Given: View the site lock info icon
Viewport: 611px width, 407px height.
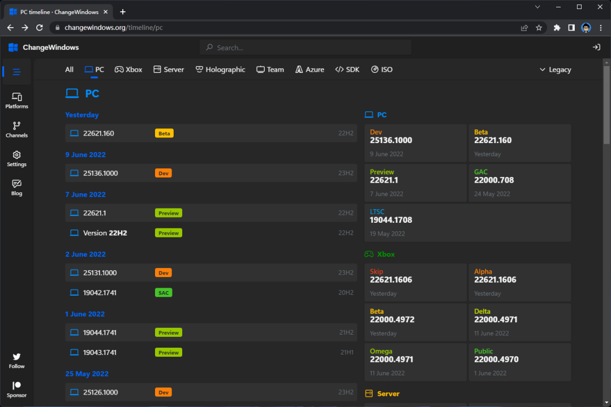Looking at the screenshot, I should (58, 28).
